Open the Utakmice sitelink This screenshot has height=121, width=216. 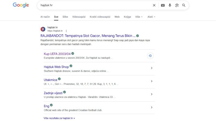50,80
